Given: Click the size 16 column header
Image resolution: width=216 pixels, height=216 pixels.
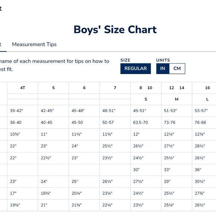Looking at the screenshot, I should point(207,88).
